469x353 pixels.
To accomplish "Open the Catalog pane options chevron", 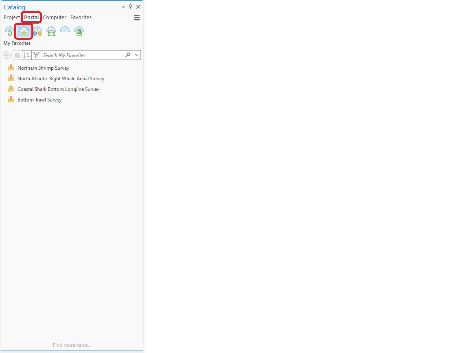I will [123, 7].
